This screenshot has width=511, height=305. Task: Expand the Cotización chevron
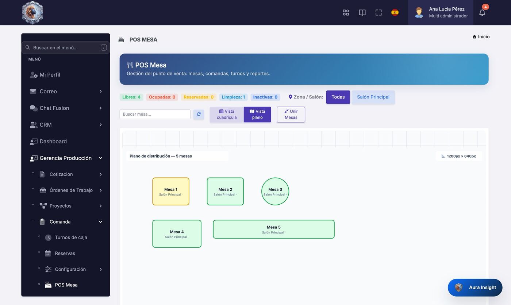101,174
